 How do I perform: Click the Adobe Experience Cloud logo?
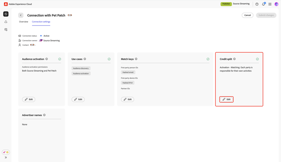coord(6,4)
